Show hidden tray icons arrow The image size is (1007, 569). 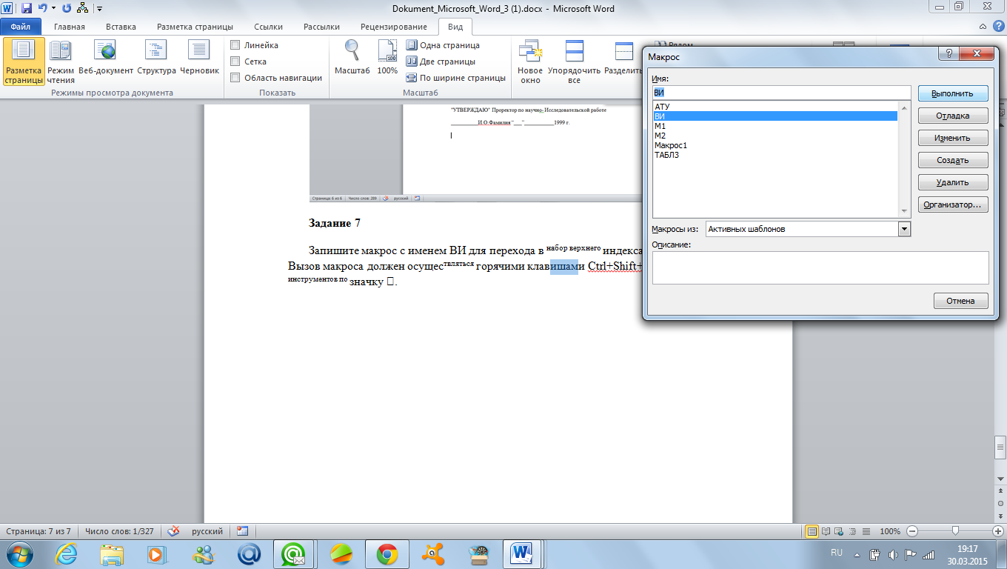(x=857, y=554)
